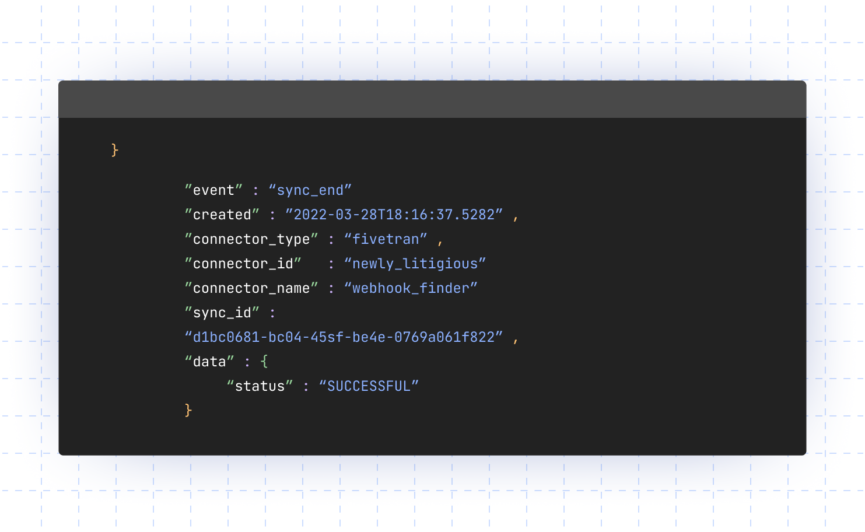Select the UUID "d1bc0681-bc04-45sf-be4e-0769a061f822"
Screen dimensions: 865x532
tap(344, 337)
